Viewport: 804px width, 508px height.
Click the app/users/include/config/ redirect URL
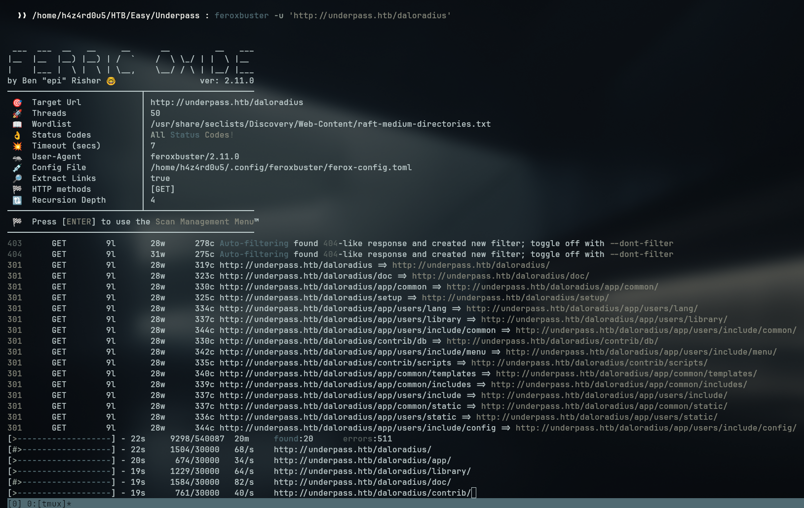pyautogui.click(x=655, y=428)
